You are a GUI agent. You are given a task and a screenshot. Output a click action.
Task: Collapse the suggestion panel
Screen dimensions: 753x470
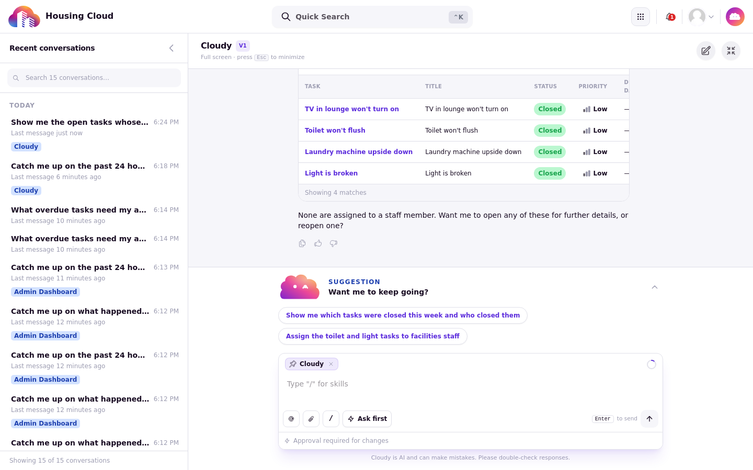[x=655, y=287]
